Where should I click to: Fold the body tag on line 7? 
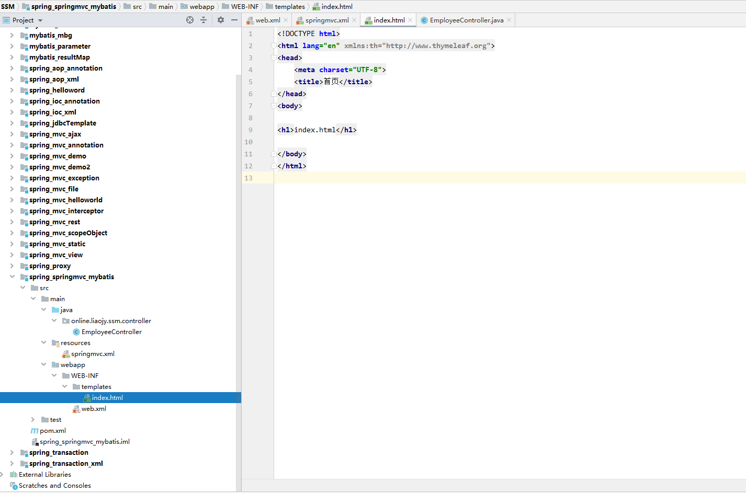tap(274, 106)
